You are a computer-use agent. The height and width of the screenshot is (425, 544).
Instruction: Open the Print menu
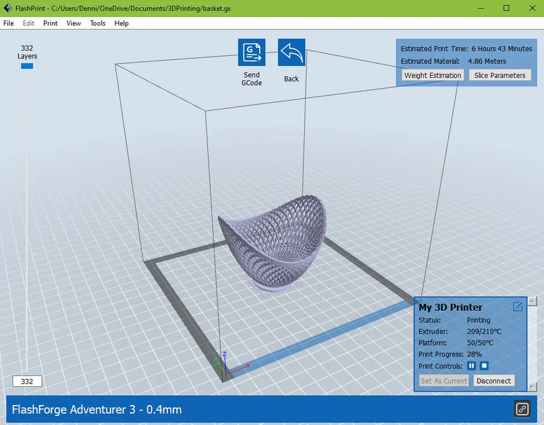pyautogui.click(x=50, y=23)
